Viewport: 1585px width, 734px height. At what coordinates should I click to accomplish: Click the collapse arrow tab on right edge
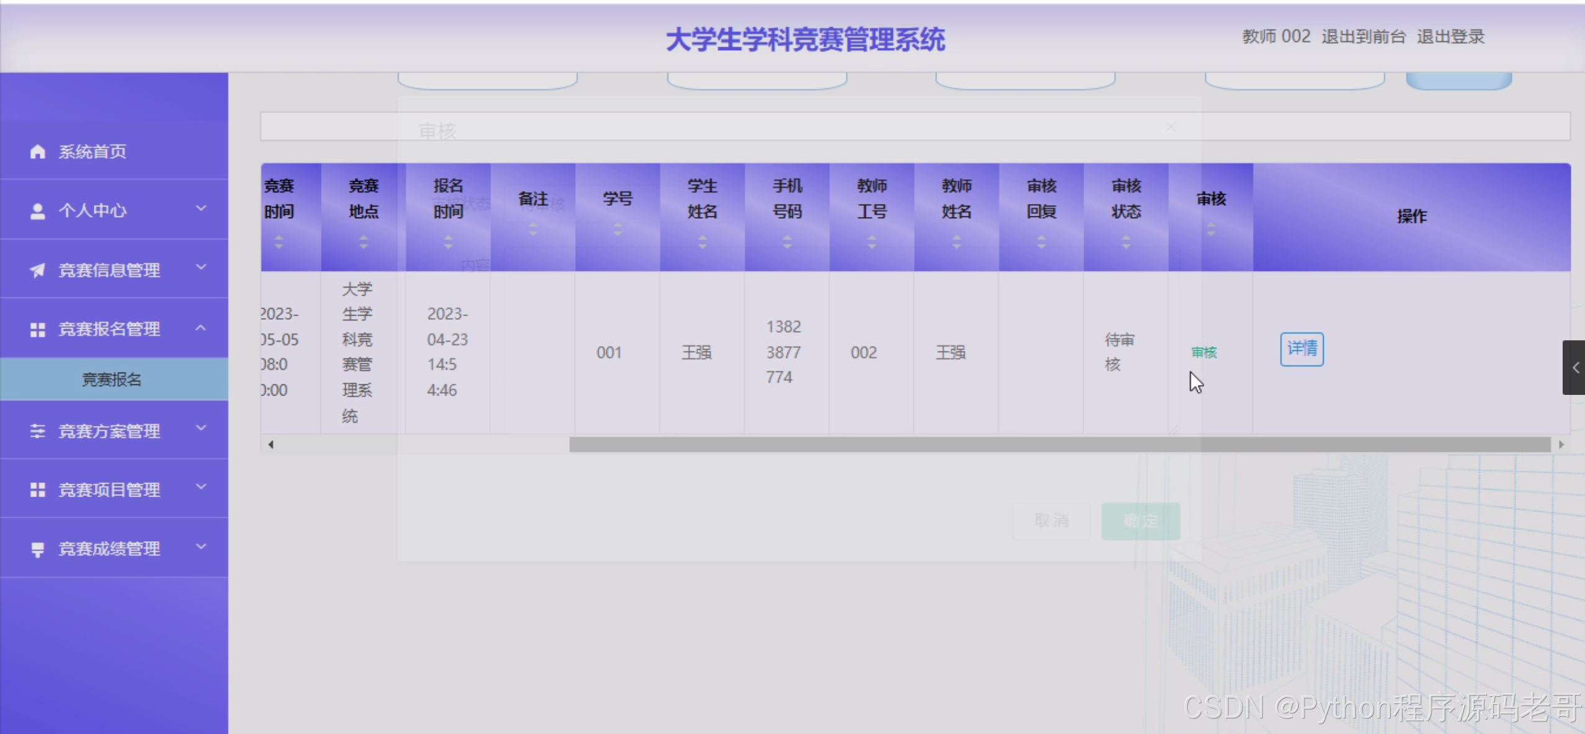pos(1574,368)
